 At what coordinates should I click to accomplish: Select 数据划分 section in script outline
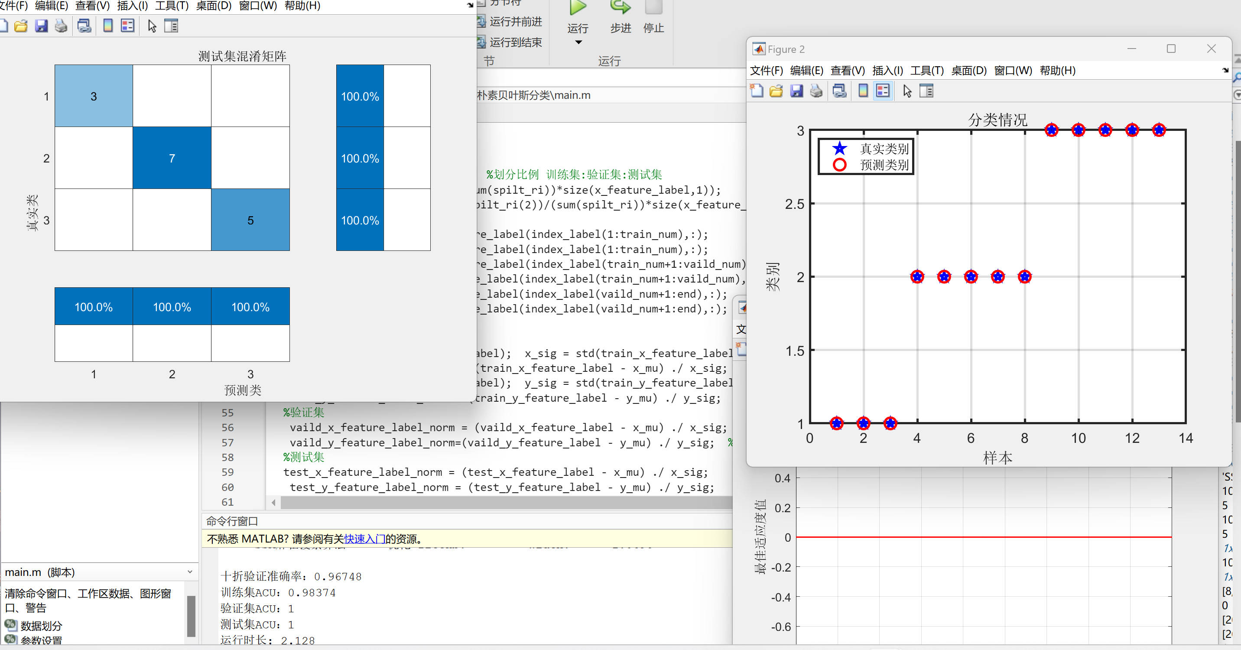coord(42,625)
